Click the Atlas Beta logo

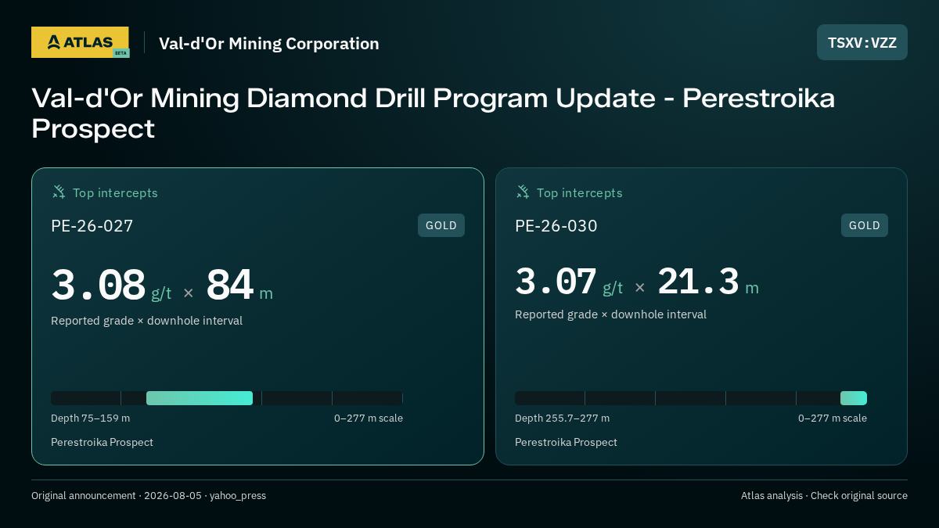click(x=80, y=42)
